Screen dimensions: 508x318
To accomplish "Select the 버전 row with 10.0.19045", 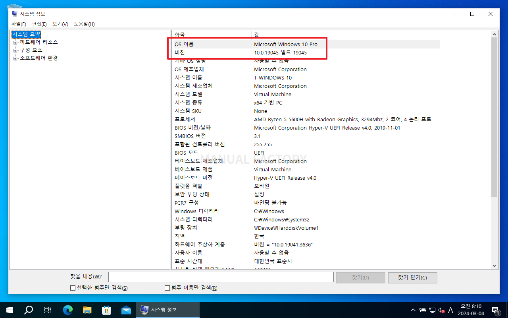I will (306, 52).
